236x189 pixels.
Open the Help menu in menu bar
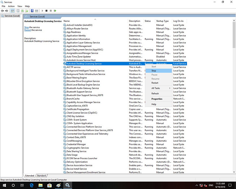(27, 6)
